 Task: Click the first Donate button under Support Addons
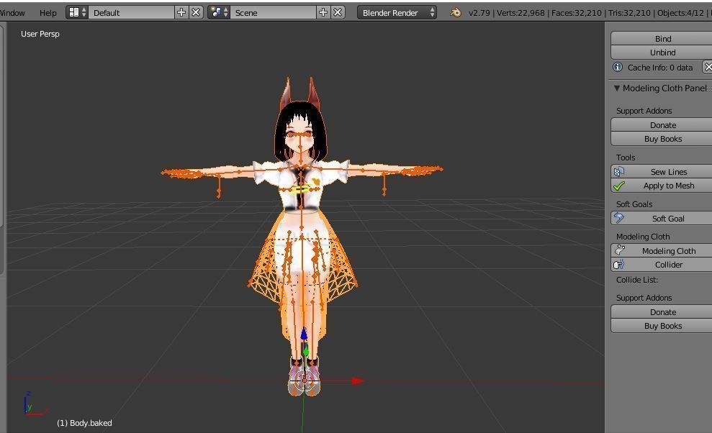click(x=662, y=125)
